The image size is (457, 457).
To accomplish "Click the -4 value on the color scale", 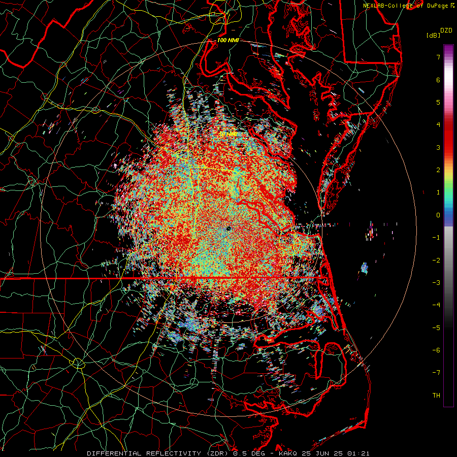I will pos(436,305).
